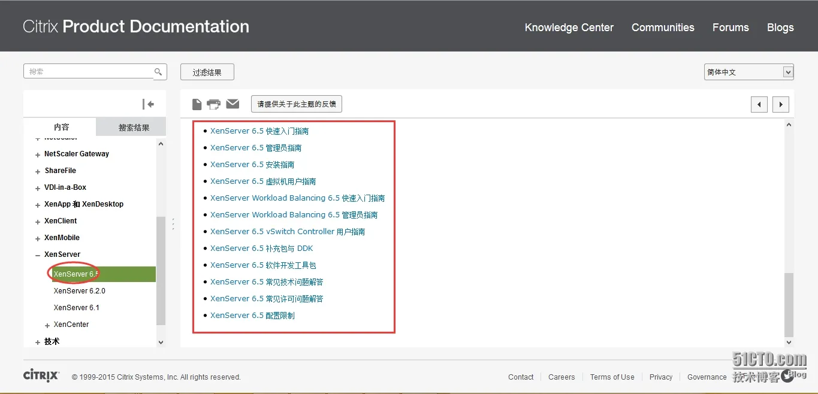Screen dimensions: 818x394
Task: Open Blogs in header
Action: click(x=780, y=28)
